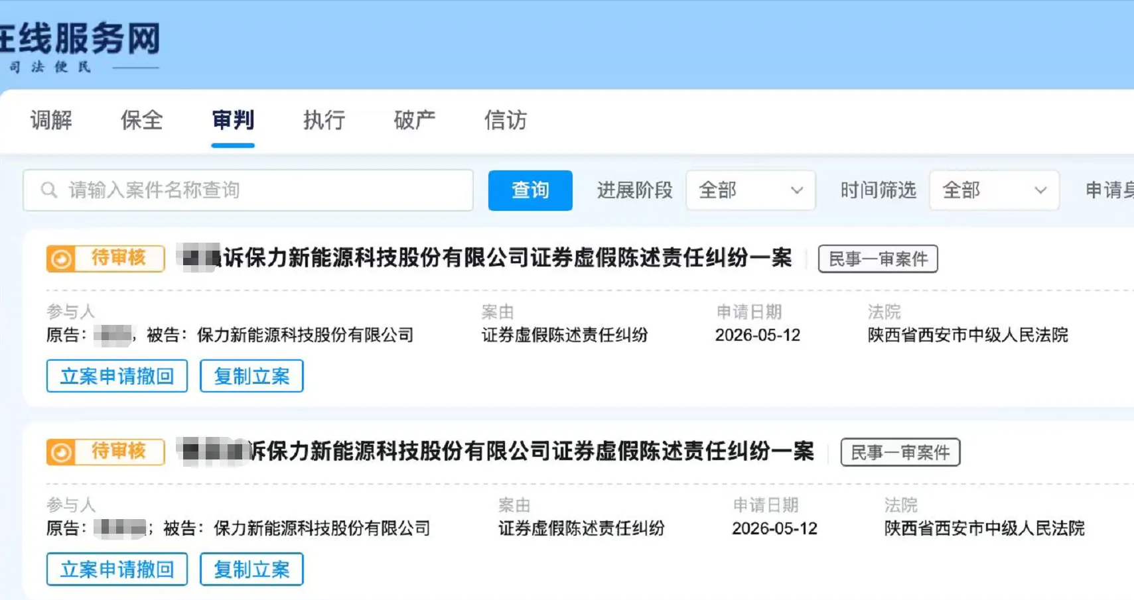Click the first 民事一审案件 tag
The height and width of the screenshot is (600, 1134).
(x=878, y=259)
